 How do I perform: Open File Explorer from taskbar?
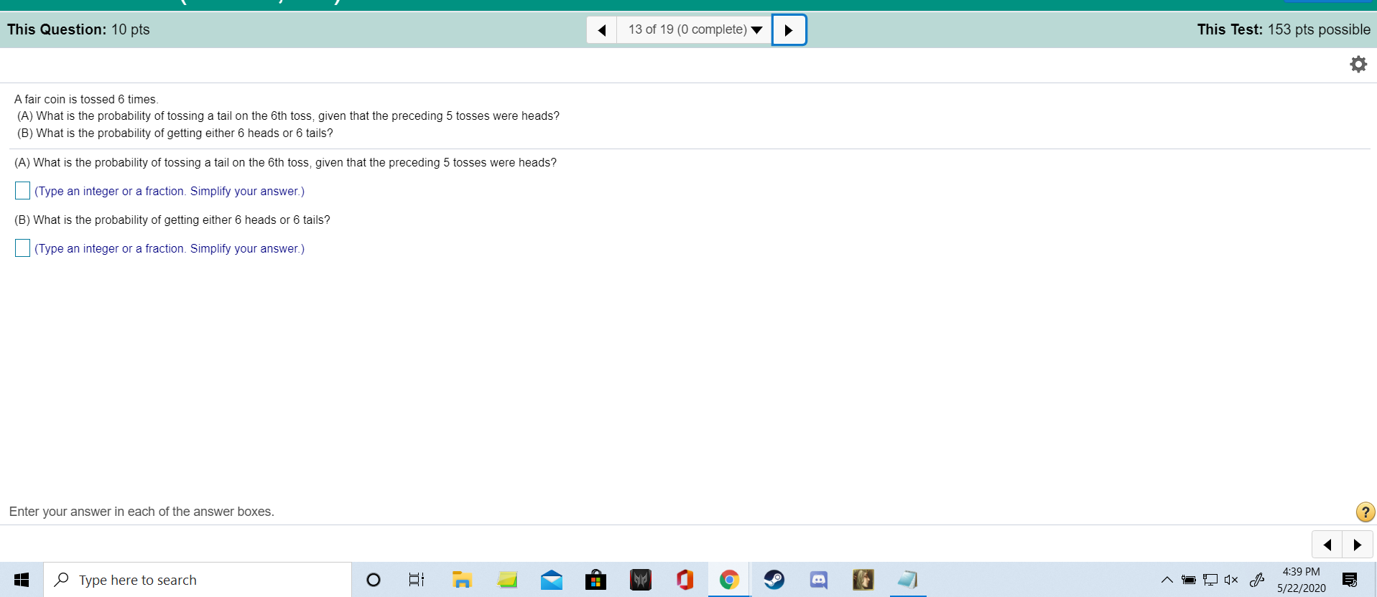[x=462, y=580]
